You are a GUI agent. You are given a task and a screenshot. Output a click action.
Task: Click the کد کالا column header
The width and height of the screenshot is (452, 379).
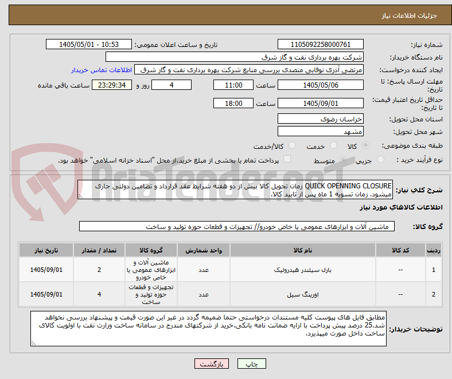coord(400,250)
